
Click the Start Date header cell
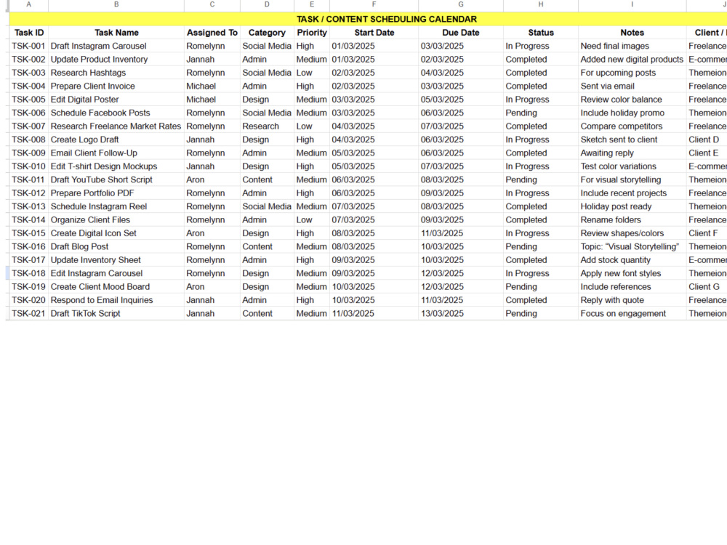click(374, 33)
